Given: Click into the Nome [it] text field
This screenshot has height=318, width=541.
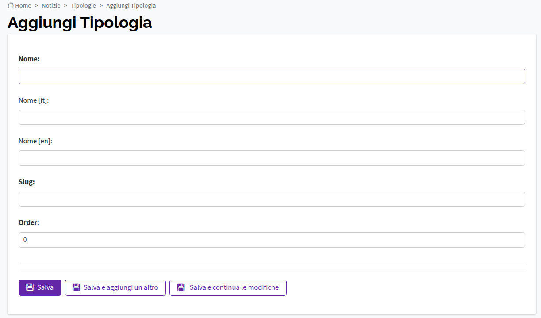Looking at the screenshot, I should point(272,117).
